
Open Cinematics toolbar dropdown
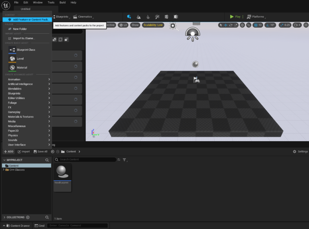point(83,17)
